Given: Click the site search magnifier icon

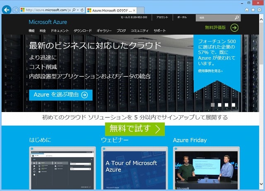Looking at the screenshot, I should (x=236, y=18).
